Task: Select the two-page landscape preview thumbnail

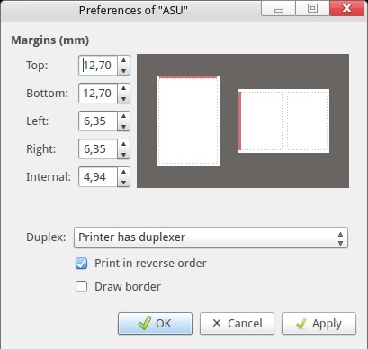Action: pyautogui.click(x=283, y=121)
